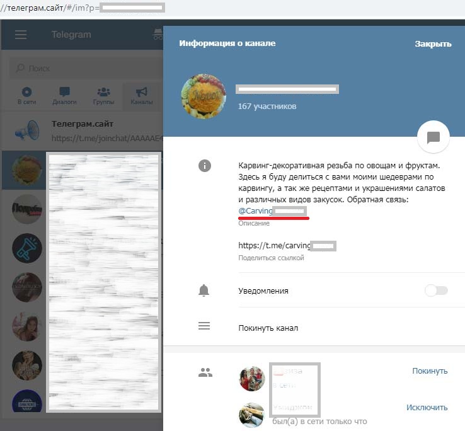Switch to the Диалоги tab
The image size is (465, 431).
tap(64, 96)
